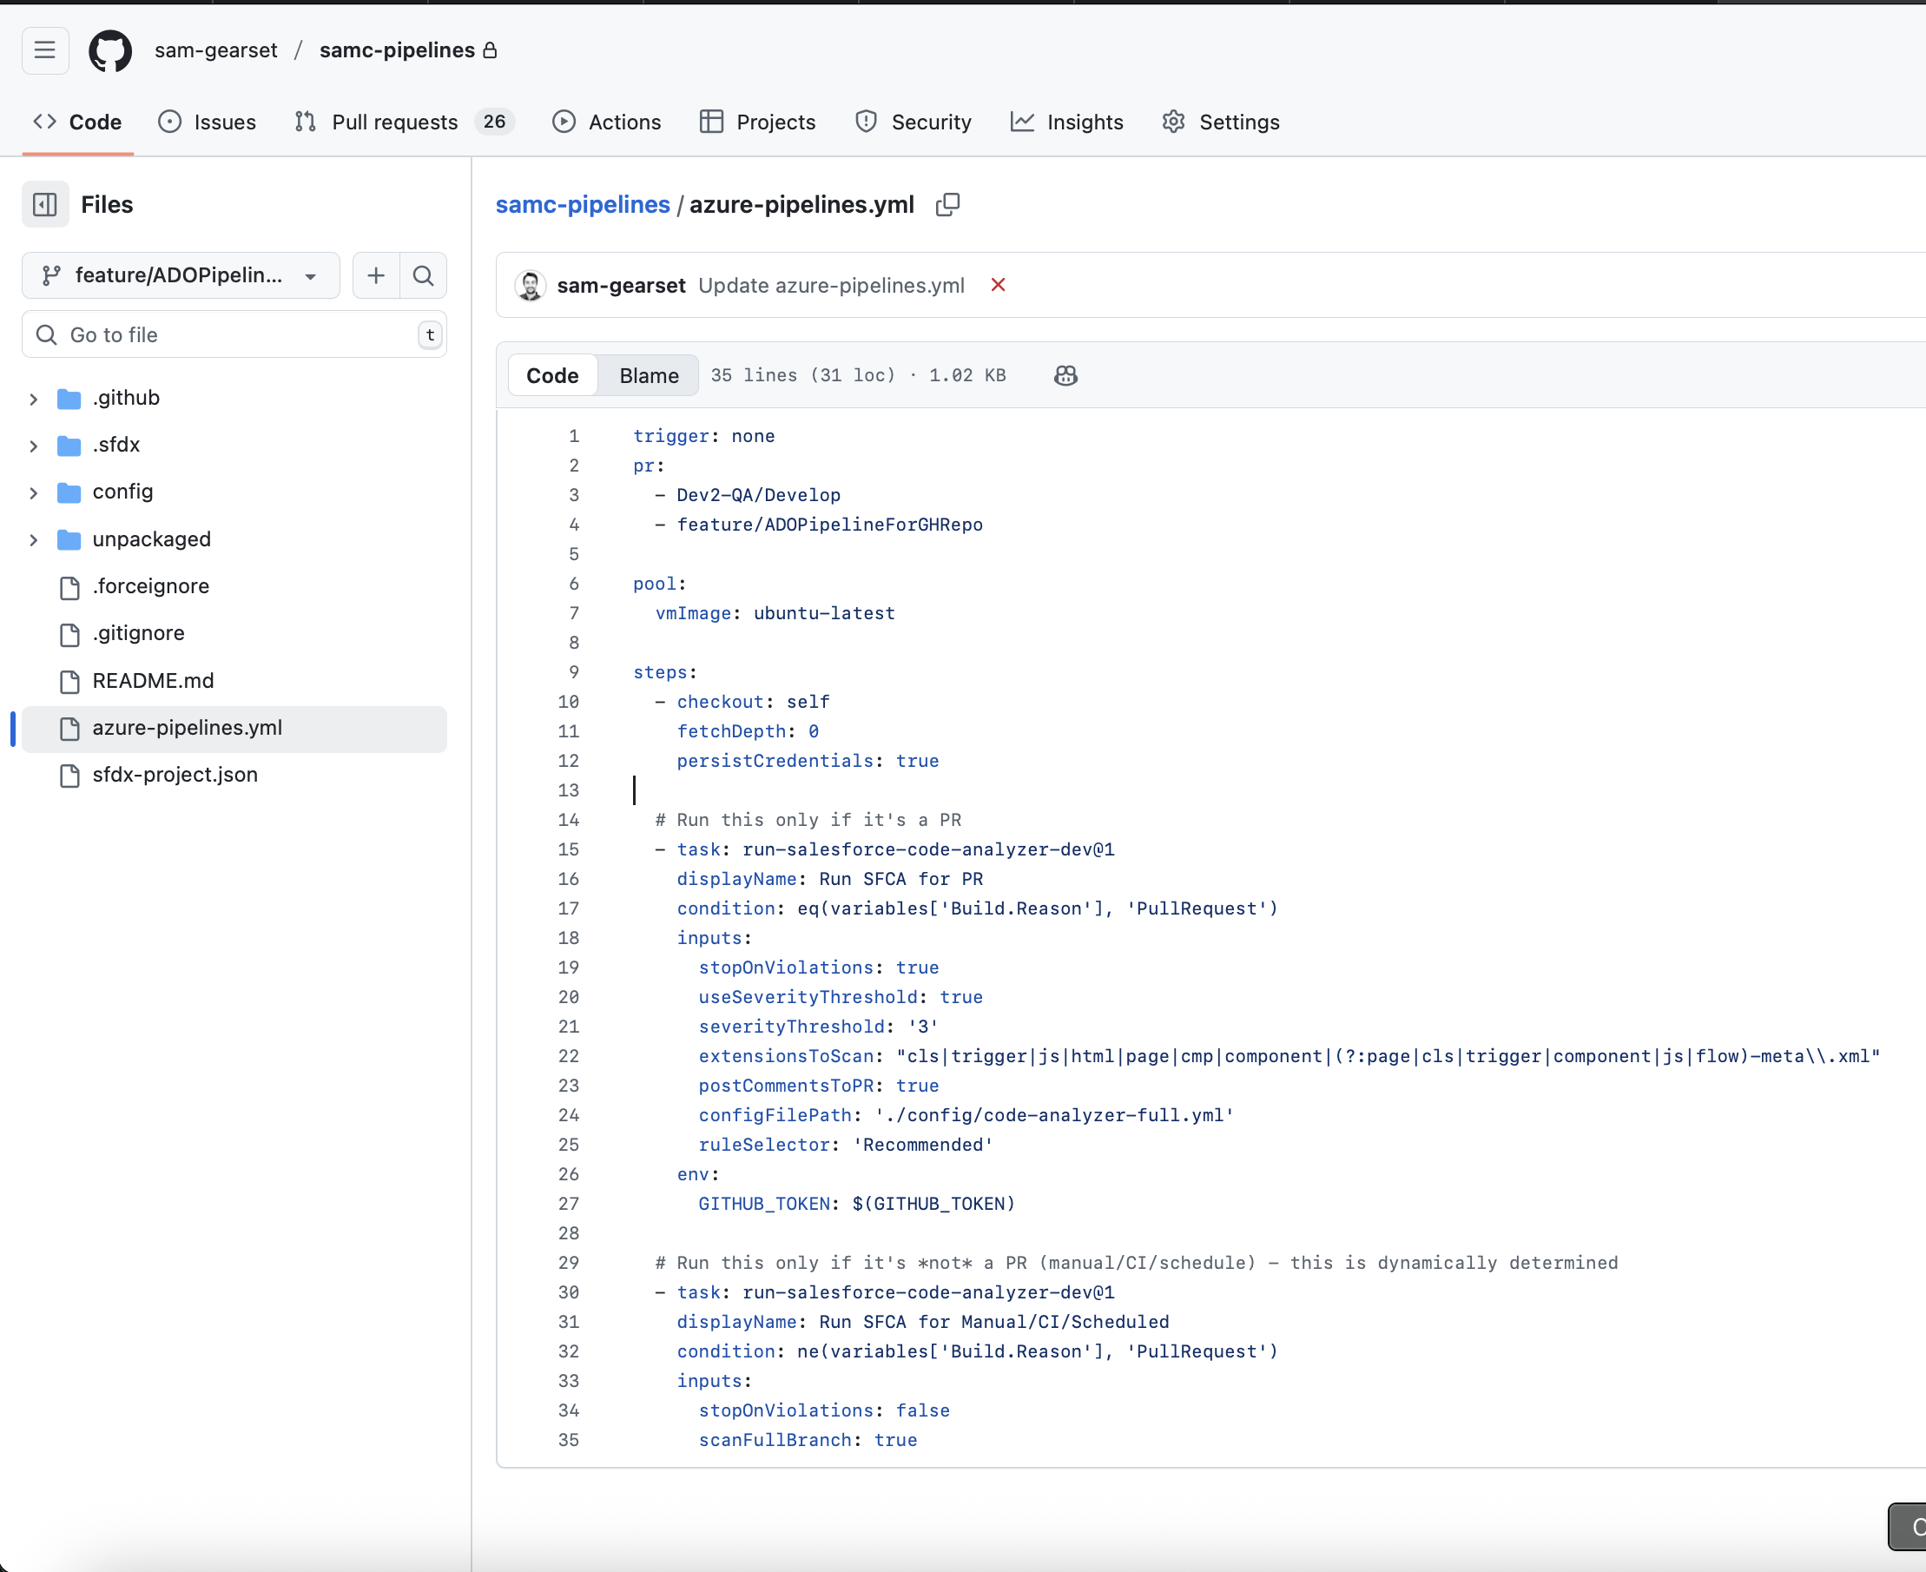
Task: Open the README.md file
Action: 153,681
